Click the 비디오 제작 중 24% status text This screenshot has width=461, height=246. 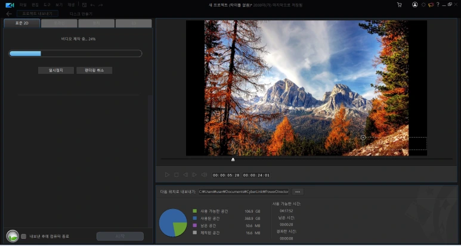pyautogui.click(x=78, y=39)
